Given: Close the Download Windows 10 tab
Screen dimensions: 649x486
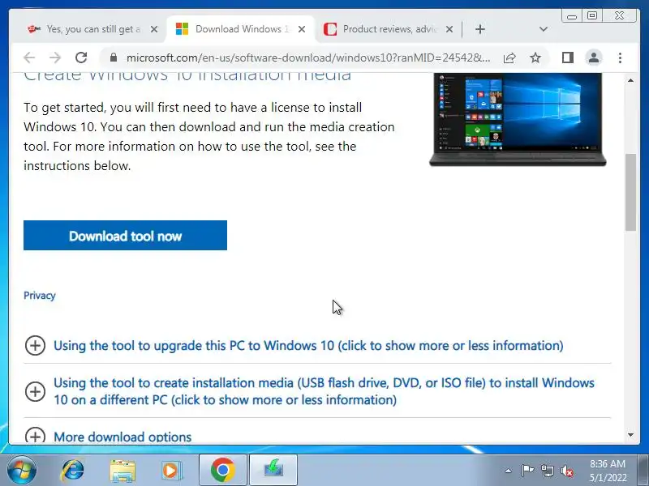Looking at the screenshot, I should (302, 29).
